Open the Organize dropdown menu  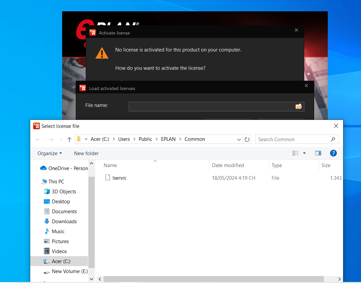point(49,153)
